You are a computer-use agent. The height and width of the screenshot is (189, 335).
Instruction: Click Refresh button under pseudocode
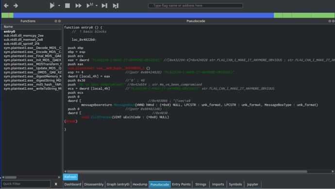[70, 177]
